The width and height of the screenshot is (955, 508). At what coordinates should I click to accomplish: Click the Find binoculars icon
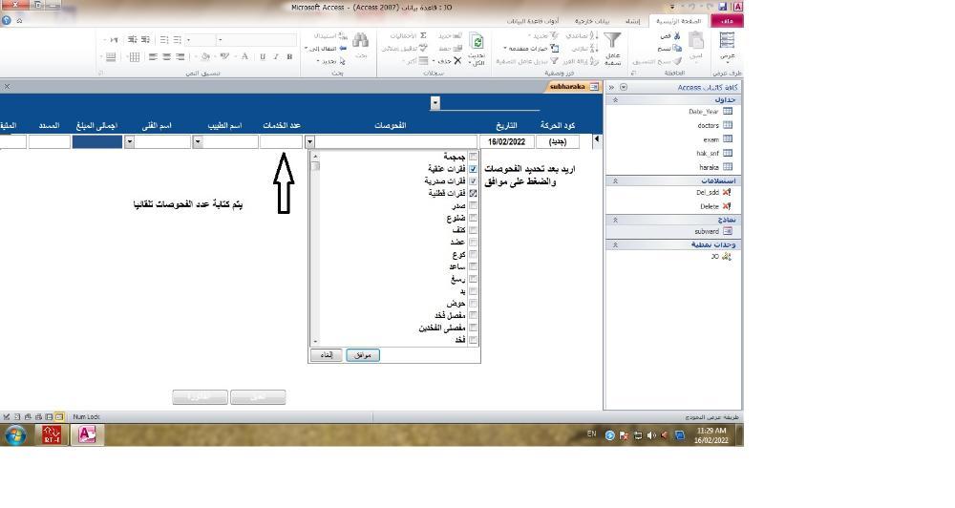361,40
